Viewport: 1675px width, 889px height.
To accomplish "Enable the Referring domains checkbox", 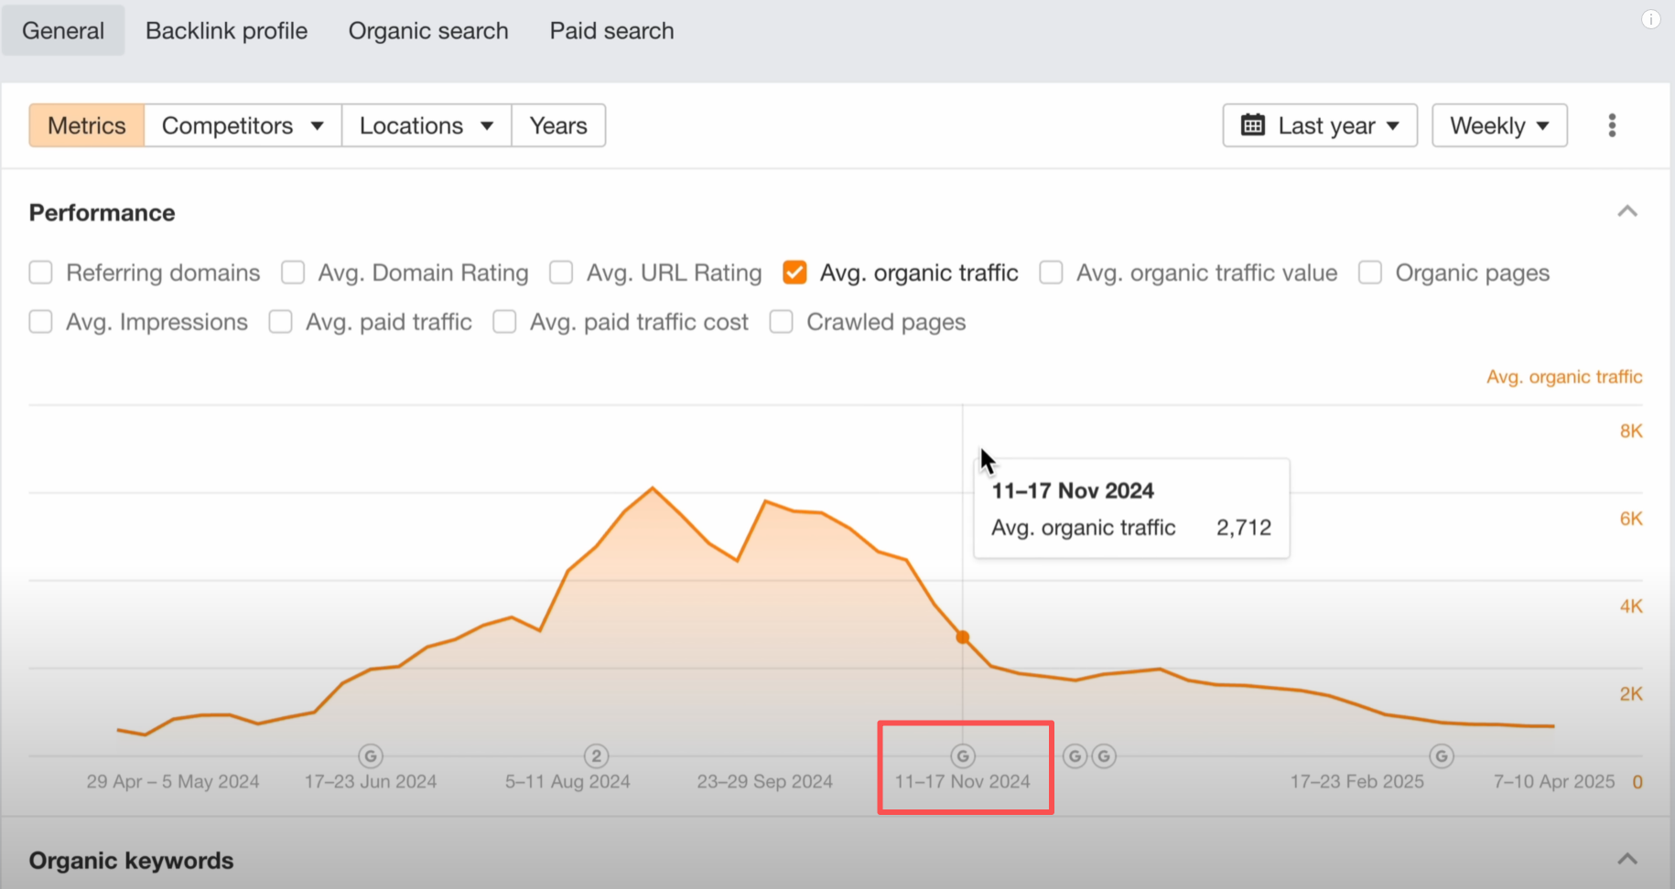I will [41, 273].
